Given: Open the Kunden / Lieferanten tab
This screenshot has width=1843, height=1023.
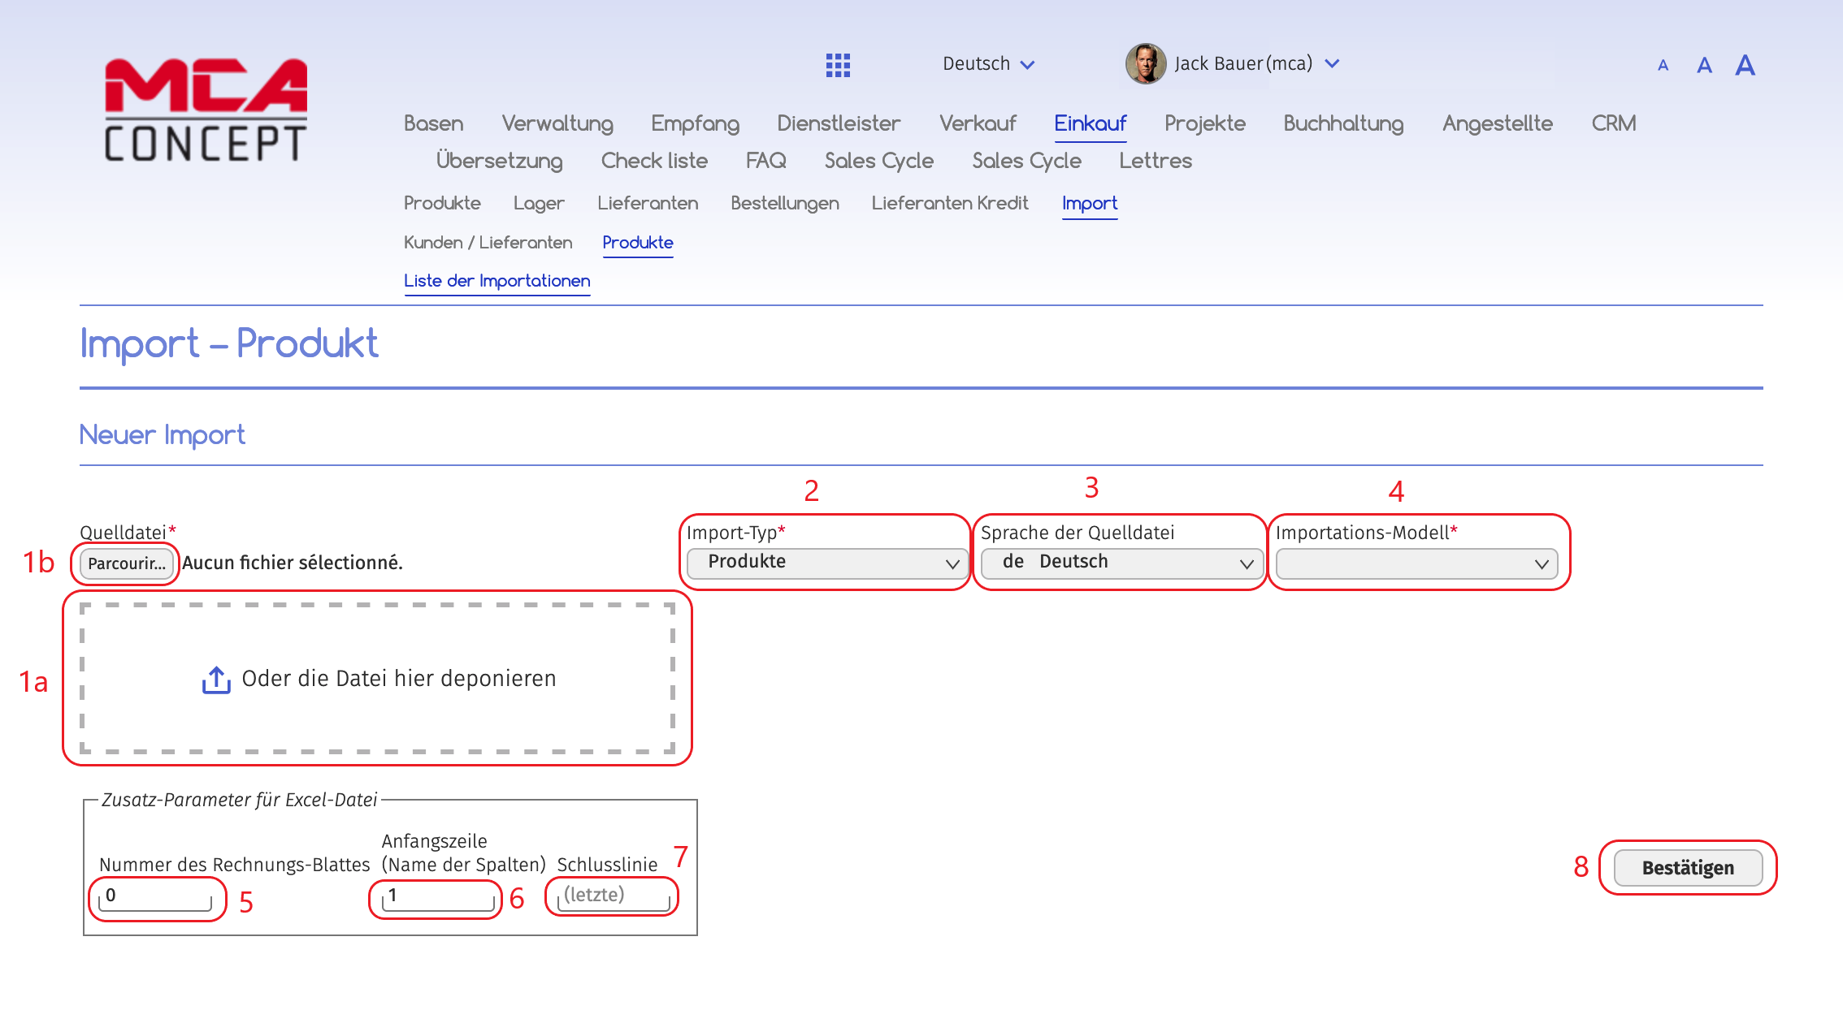Looking at the screenshot, I should (488, 242).
